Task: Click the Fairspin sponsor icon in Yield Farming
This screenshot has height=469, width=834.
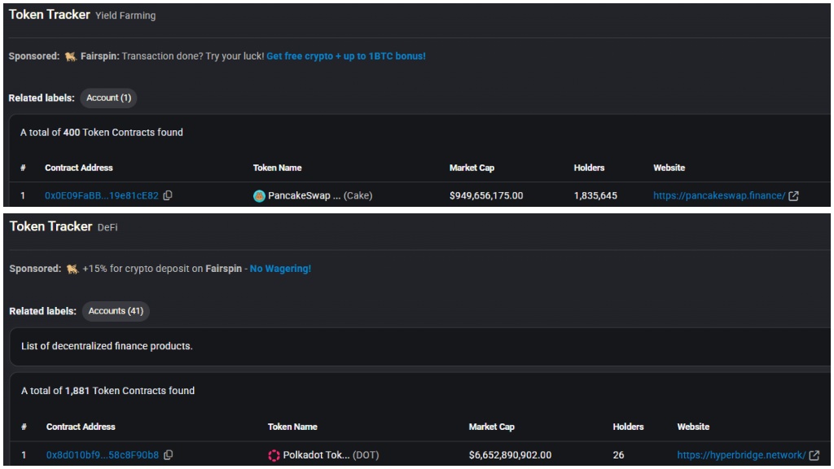Action: click(x=70, y=56)
